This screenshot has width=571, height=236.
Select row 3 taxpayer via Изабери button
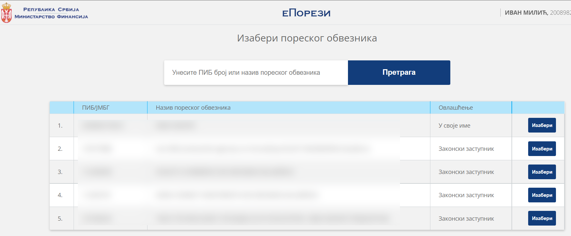[542, 172]
